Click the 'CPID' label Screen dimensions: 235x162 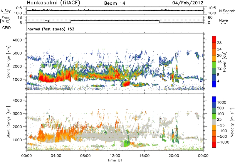coord(6,28)
